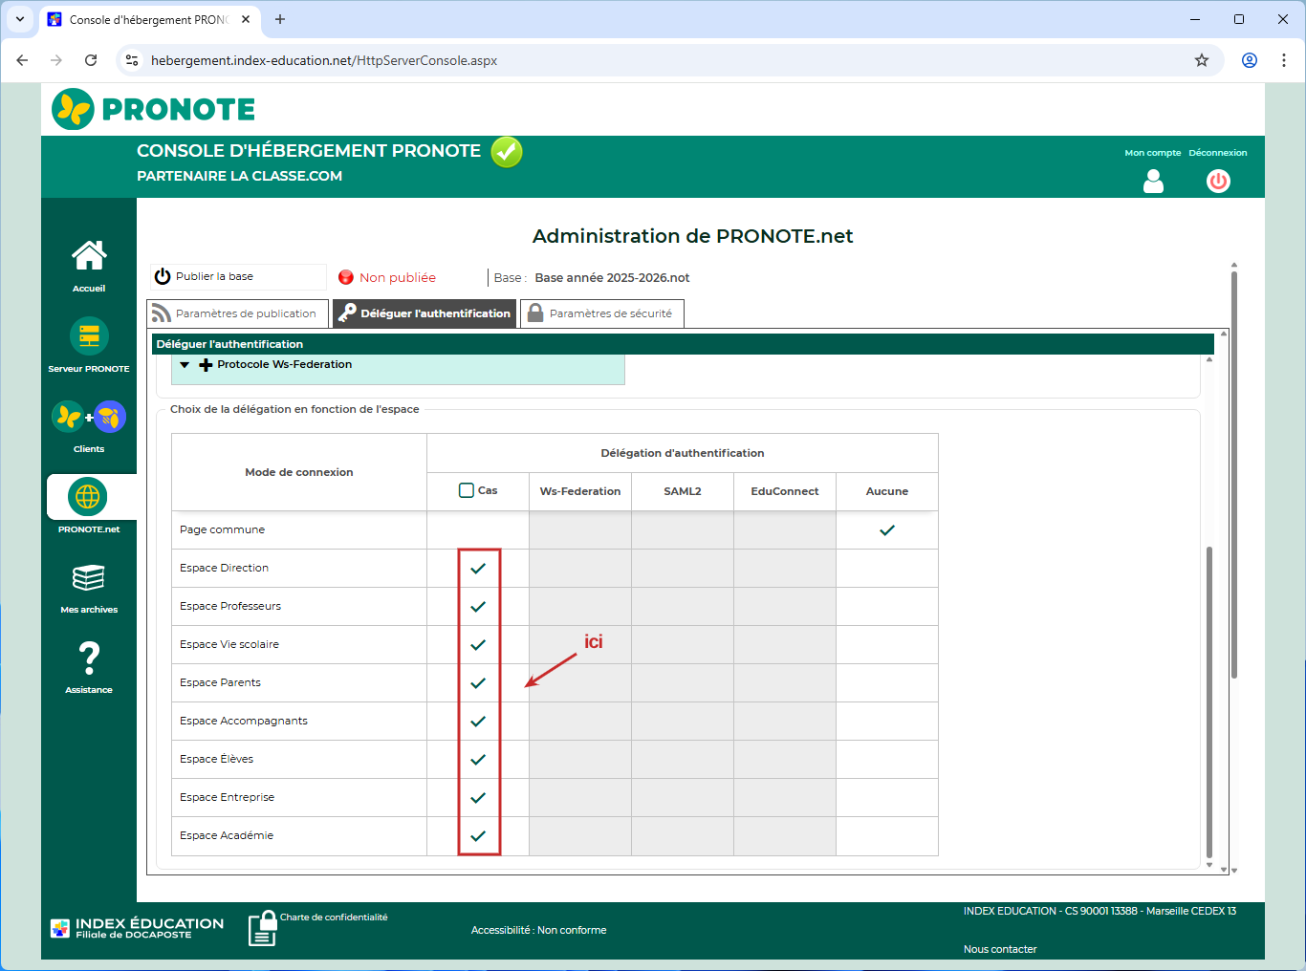The height and width of the screenshot is (971, 1306).
Task: Click the Publier la base button
Action: pyautogui.click(x=238, y=276)
